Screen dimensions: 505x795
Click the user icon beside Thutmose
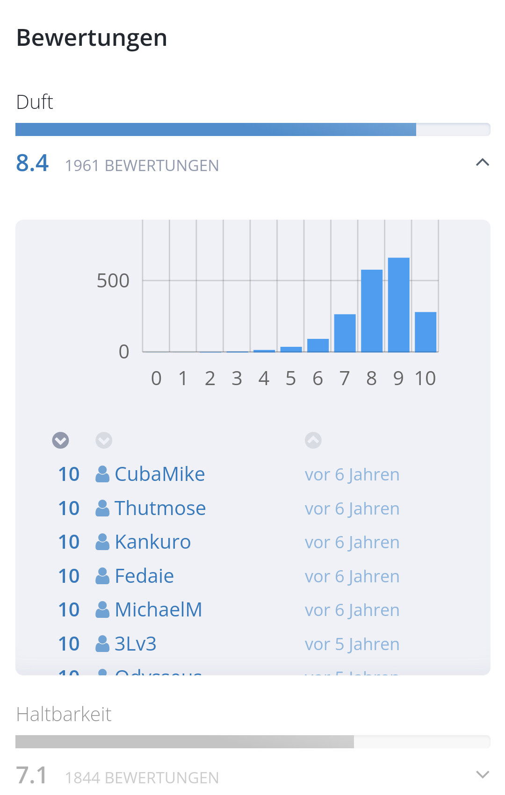tap(102, 509)
